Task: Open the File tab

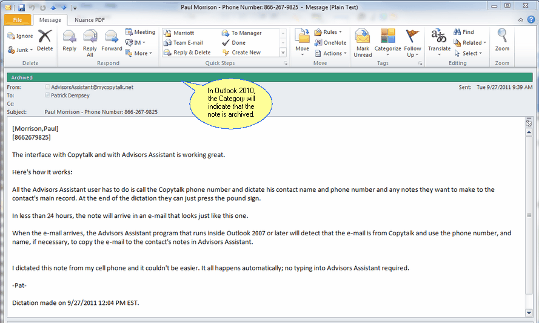Action: 18,20
